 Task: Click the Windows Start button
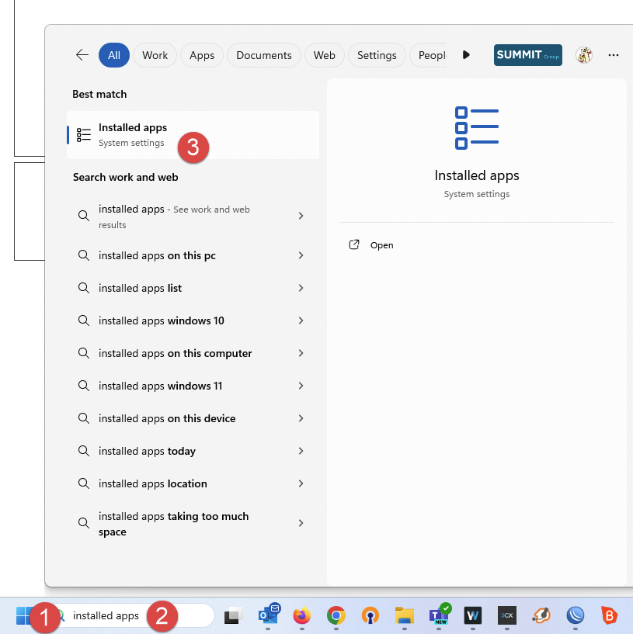[x=23, y=615]
